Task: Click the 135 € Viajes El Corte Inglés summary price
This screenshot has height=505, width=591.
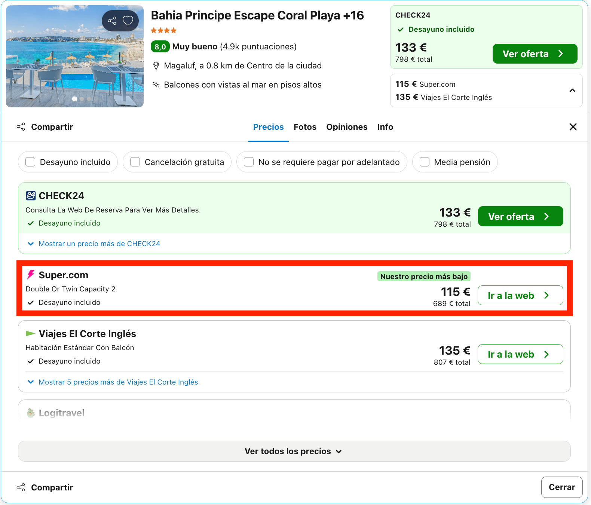Action: point(444,97)
